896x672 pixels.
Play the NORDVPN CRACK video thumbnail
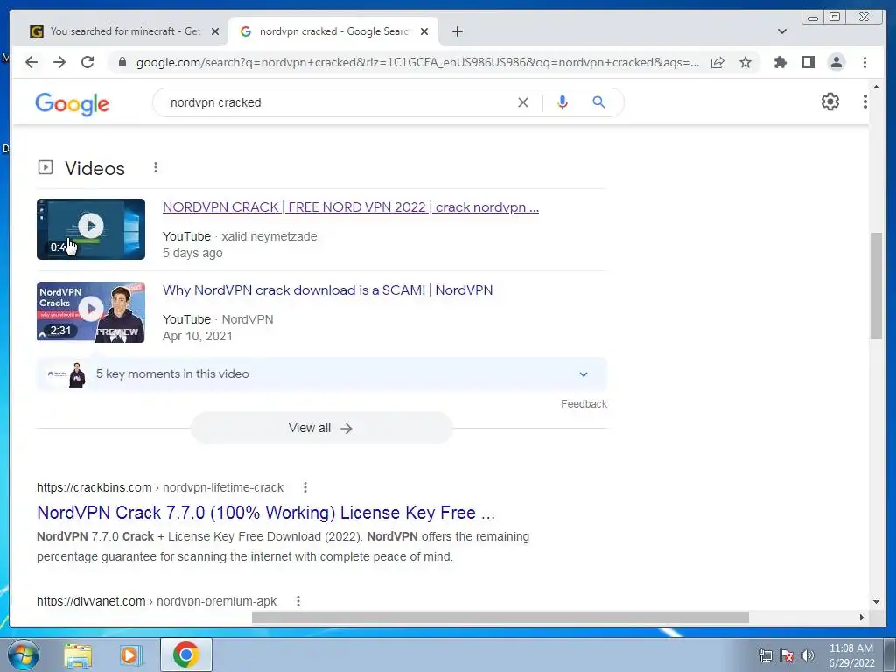91,229
